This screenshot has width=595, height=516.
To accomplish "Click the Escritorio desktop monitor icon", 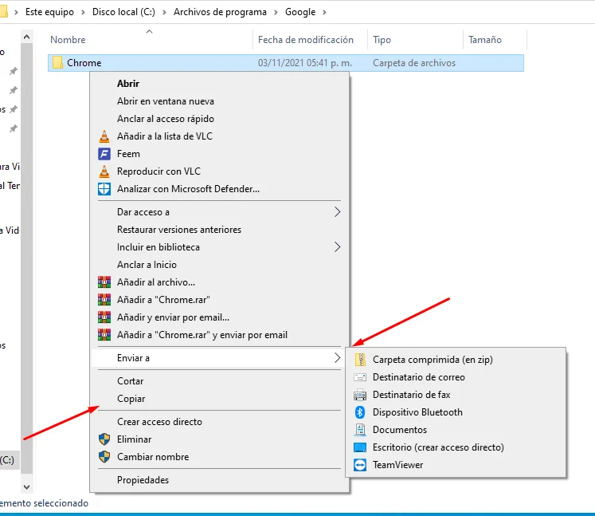I will pyautogui.click(x=360, y=447).
